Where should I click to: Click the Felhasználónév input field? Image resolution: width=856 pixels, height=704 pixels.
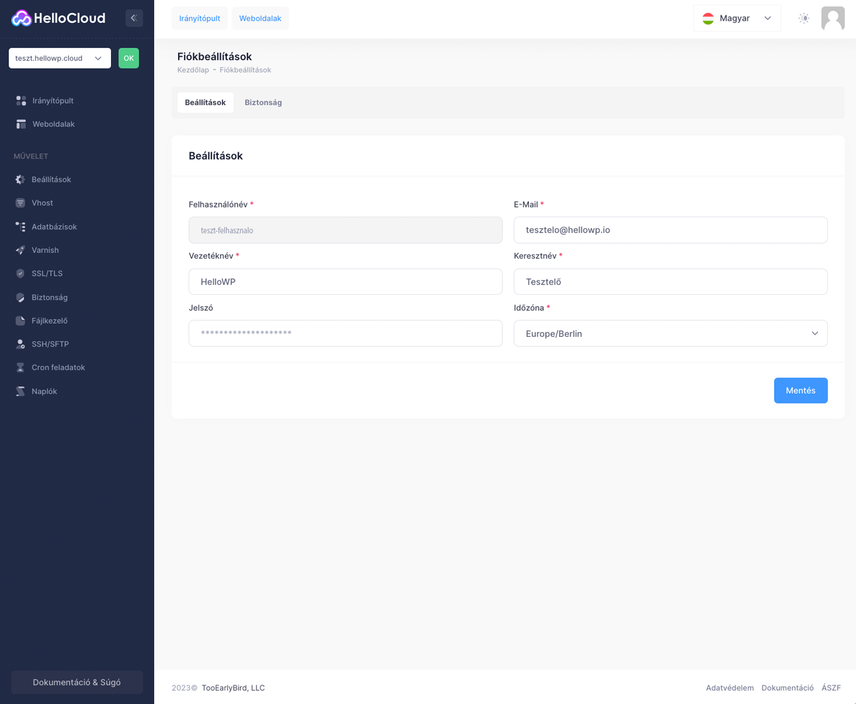pyautogui.click(x=346, y=230)
